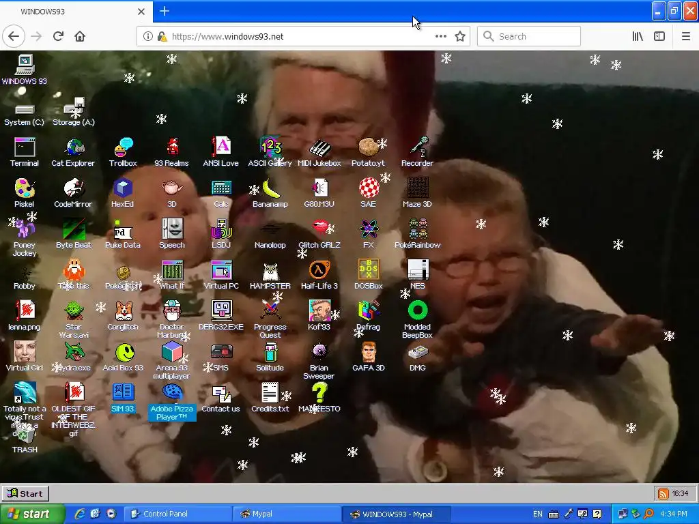Launch the GAFA 3D icon
The image size is (699, 524).
369,357
